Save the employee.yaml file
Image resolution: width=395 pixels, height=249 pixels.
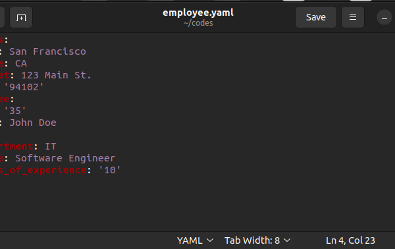click(x=315, y=17)
